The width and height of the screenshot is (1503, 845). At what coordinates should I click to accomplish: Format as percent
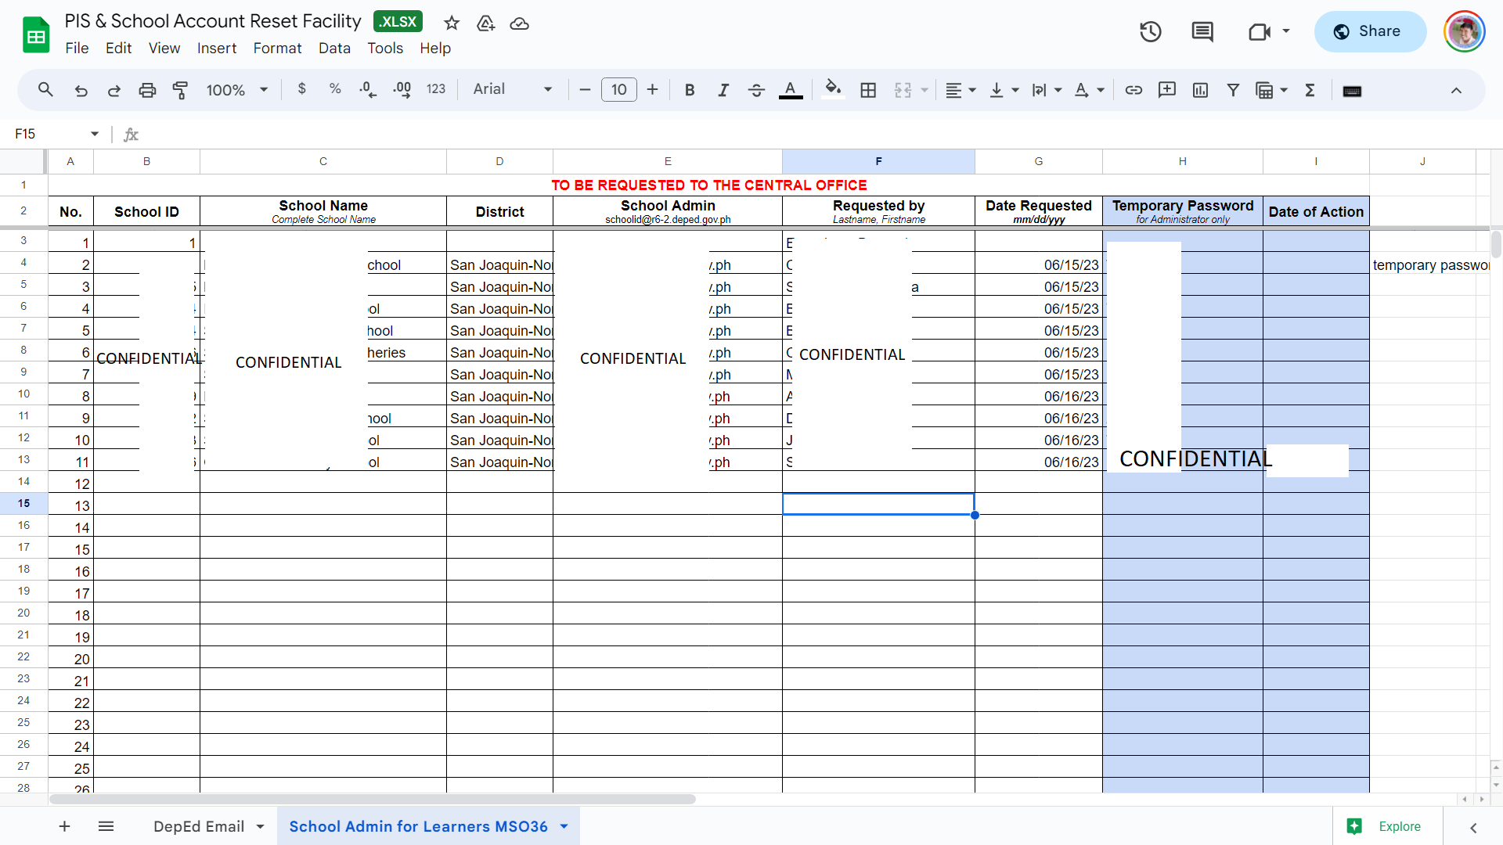pyautogui.click(x=335, y=89)
